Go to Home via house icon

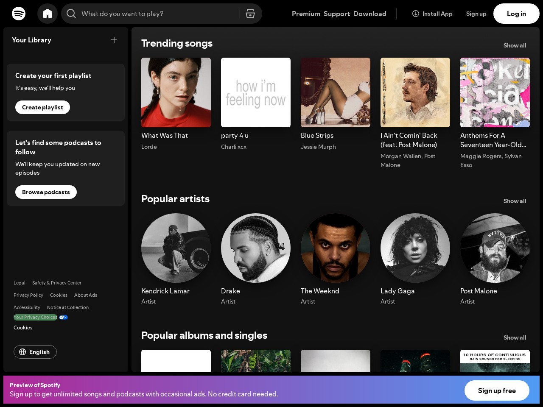[x=48, y=14]
